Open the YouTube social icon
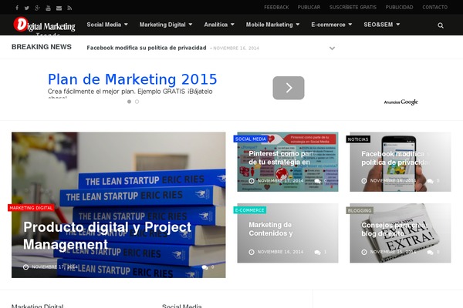Screen dimensions: 463x308 pos(48,8)
